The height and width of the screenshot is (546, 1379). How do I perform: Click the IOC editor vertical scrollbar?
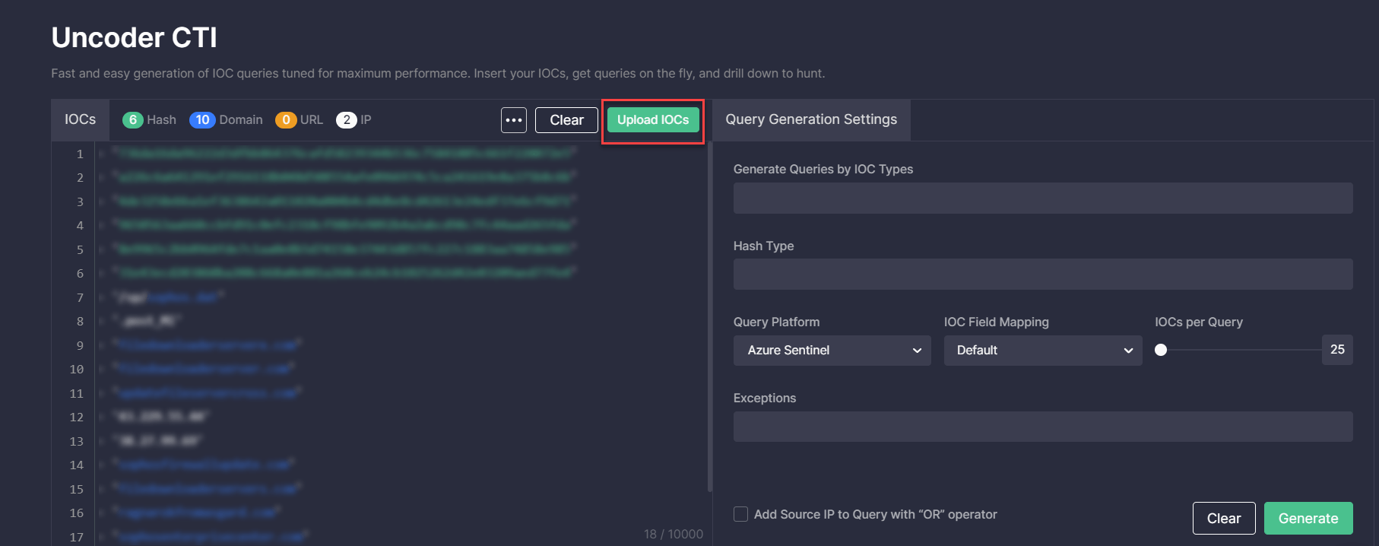pos(709,319)
